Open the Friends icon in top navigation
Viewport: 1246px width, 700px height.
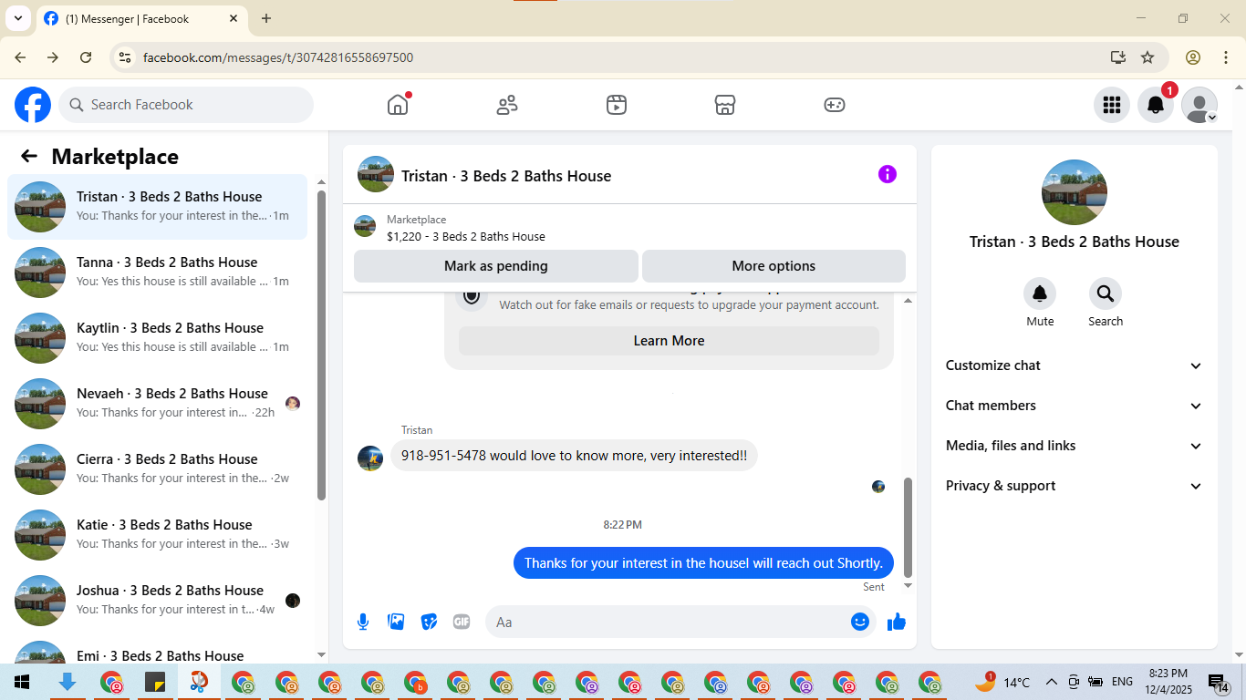click(x=507, y=105)
